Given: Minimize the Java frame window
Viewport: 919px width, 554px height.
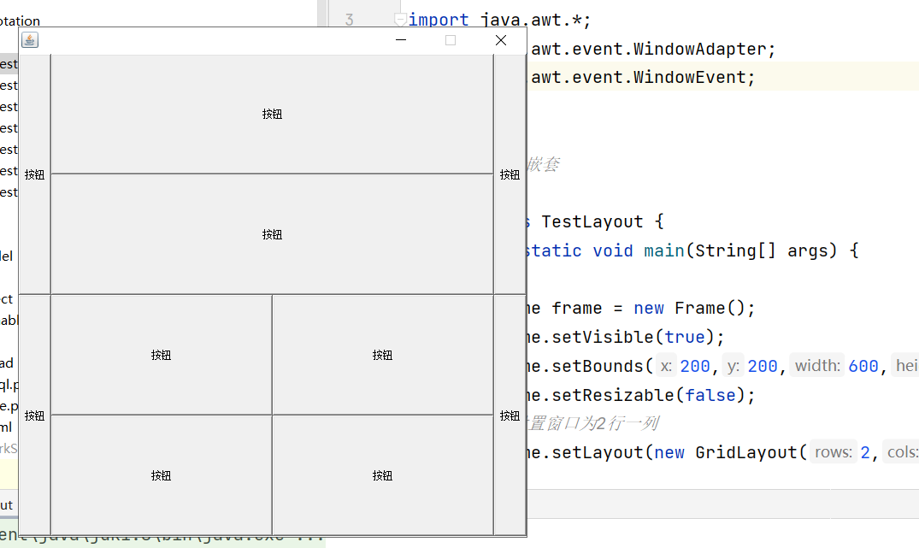Looking at the screenshot, I should tap(401, 40).
